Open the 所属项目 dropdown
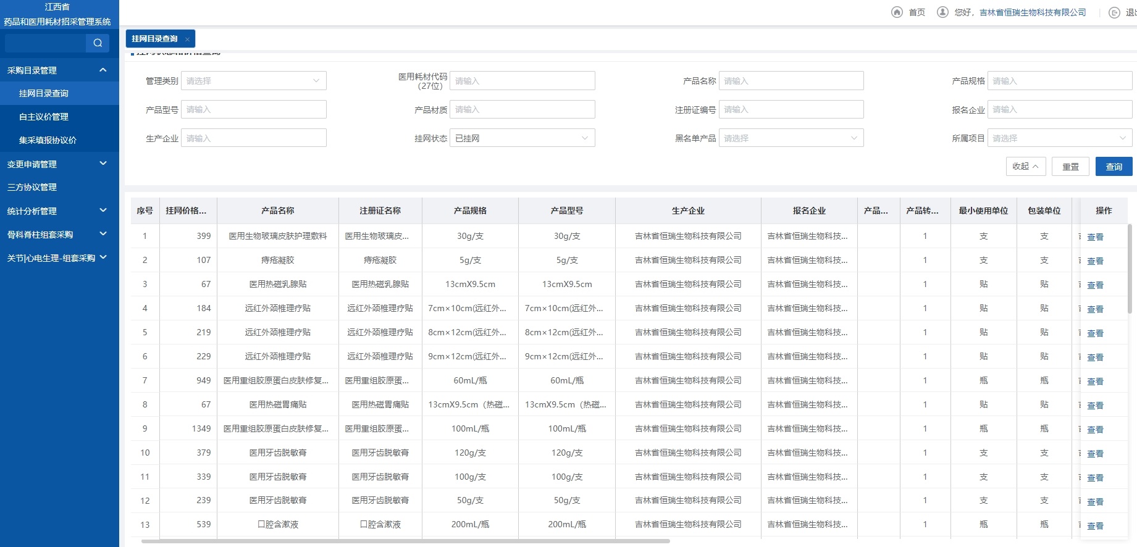The height and width of the screenshot is (547, 1137). 1060,138
